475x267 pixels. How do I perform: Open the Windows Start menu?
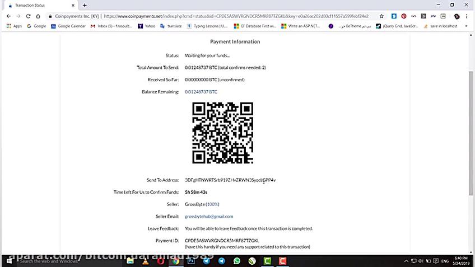click(x=9, y=261)
